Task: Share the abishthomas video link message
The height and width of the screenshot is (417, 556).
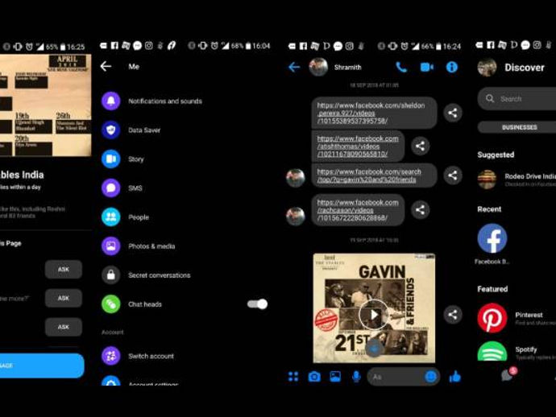Action: click(x=420, y=146)
